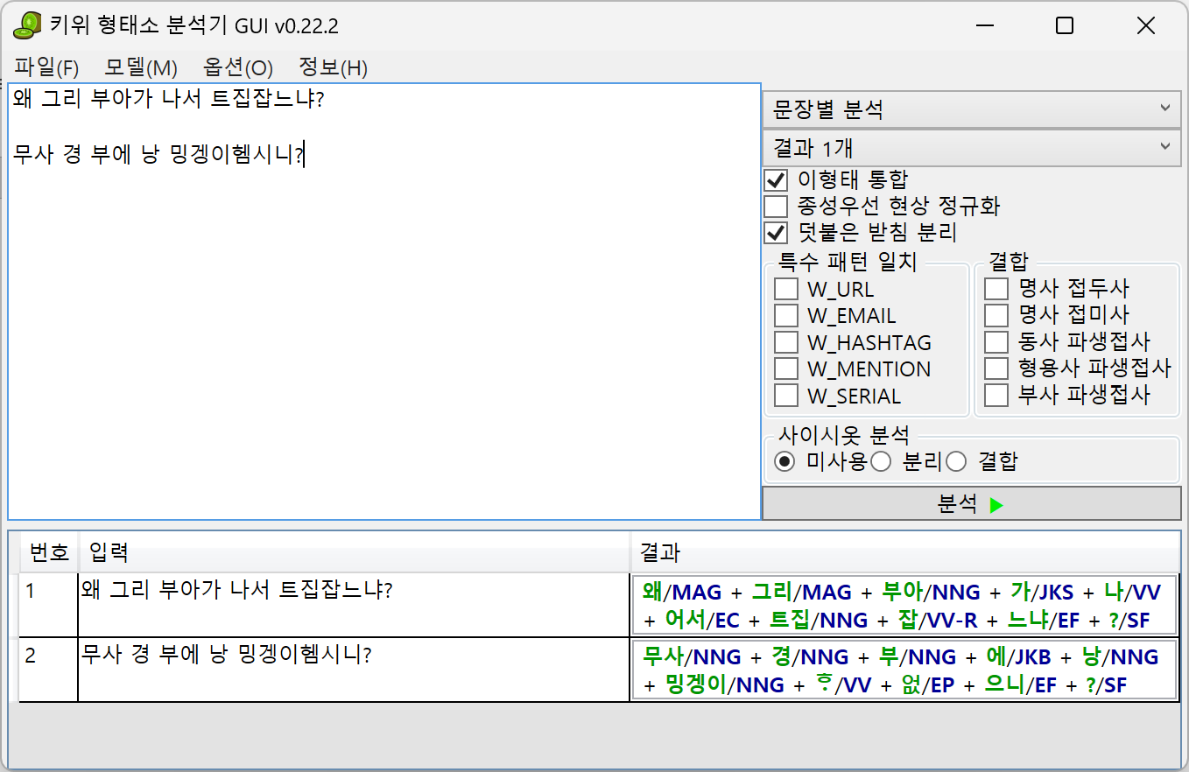Enable W_MENTION pattern detection
The image size is (1189, 772).
[x=785, y=368]
